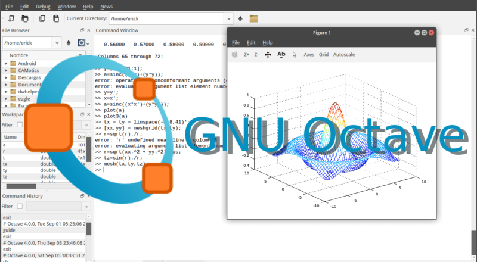Select the guide entry in Command History
The height and width of the screenshot is (262, 477).
click(44, 230)
